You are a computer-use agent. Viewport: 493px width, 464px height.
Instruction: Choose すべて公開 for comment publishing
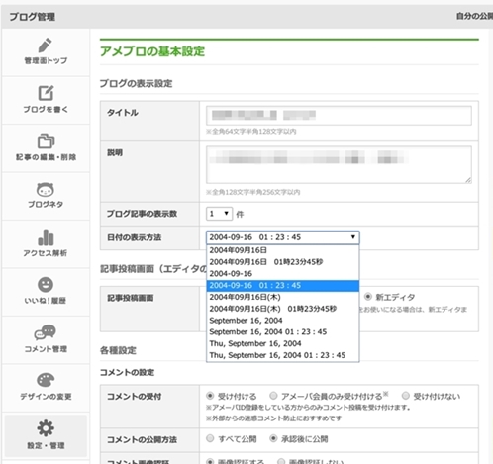pos(210,438)
